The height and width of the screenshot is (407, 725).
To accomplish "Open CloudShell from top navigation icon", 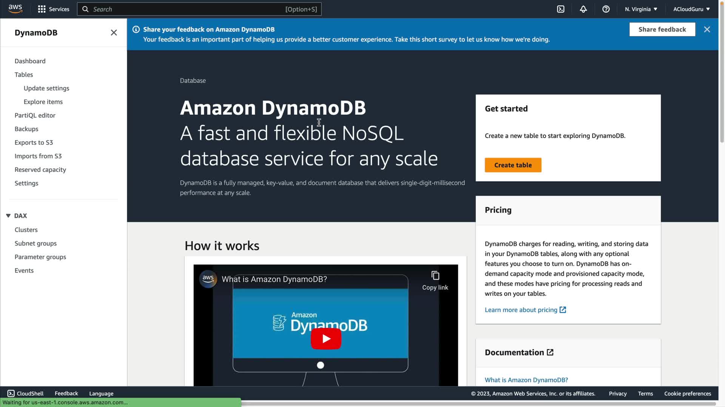I will tap(561, 9).
